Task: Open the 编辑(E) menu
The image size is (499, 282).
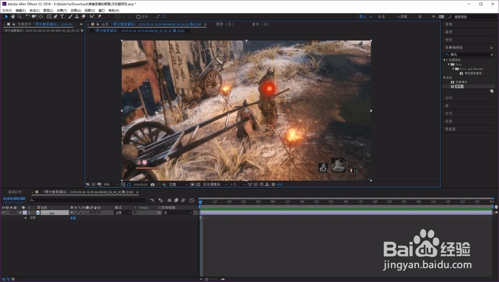Action: (20, 10)
